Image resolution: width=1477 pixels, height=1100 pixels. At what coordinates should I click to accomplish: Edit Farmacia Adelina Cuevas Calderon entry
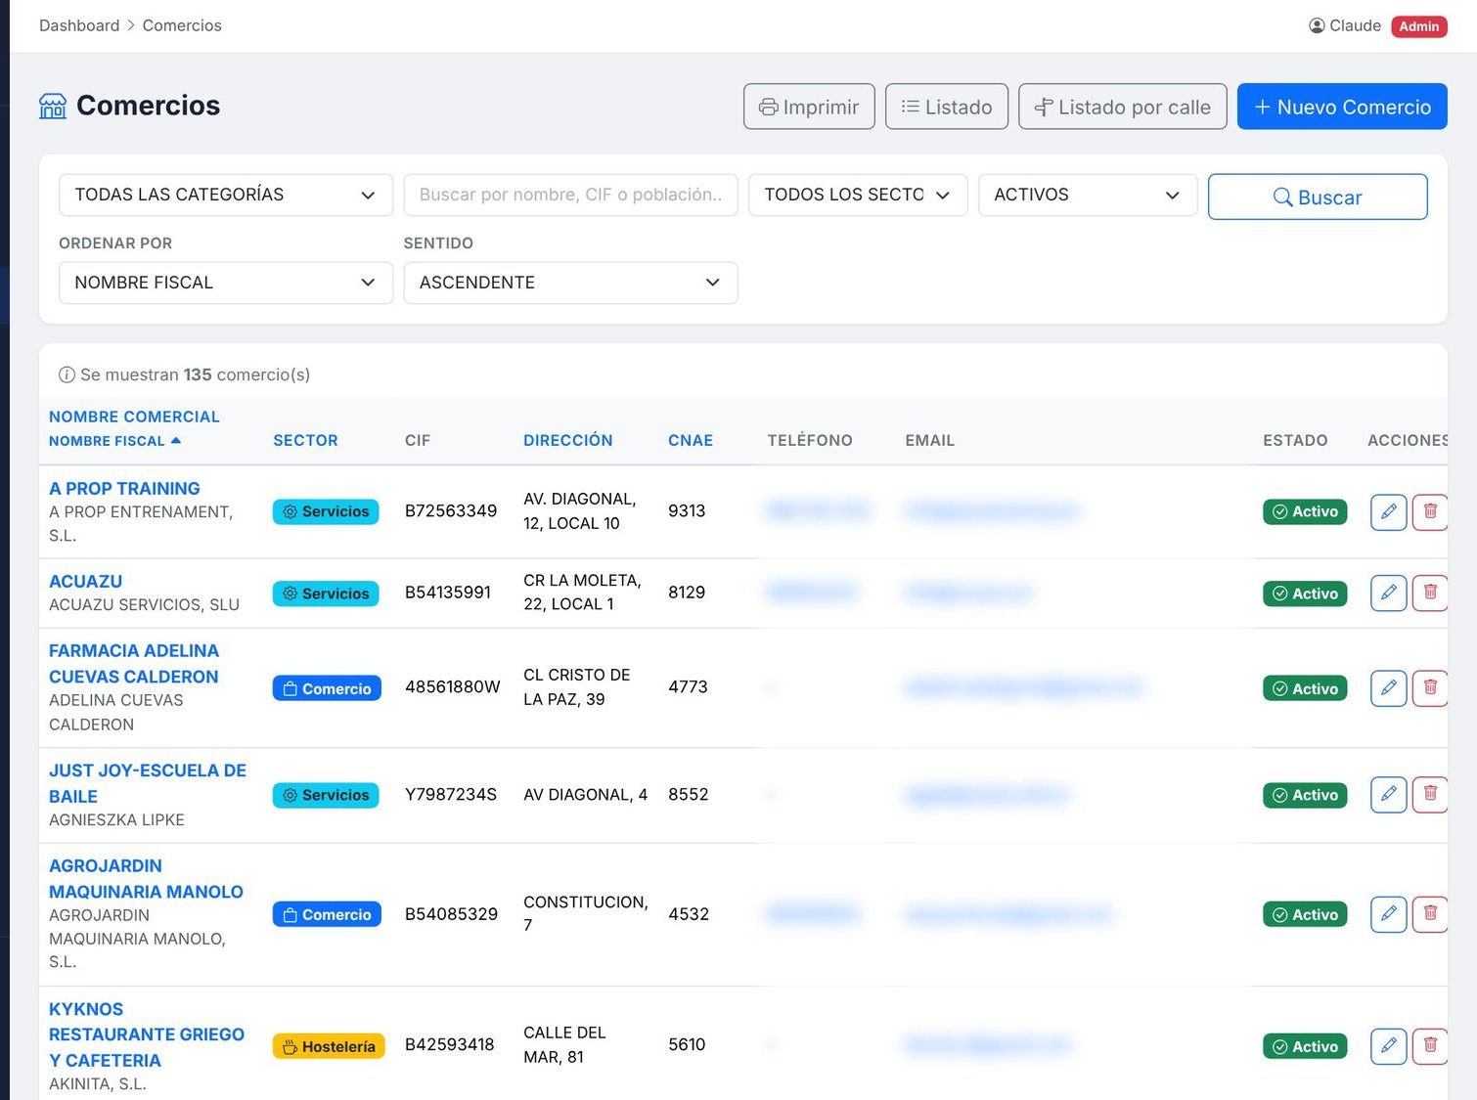tap(1388, 688)
